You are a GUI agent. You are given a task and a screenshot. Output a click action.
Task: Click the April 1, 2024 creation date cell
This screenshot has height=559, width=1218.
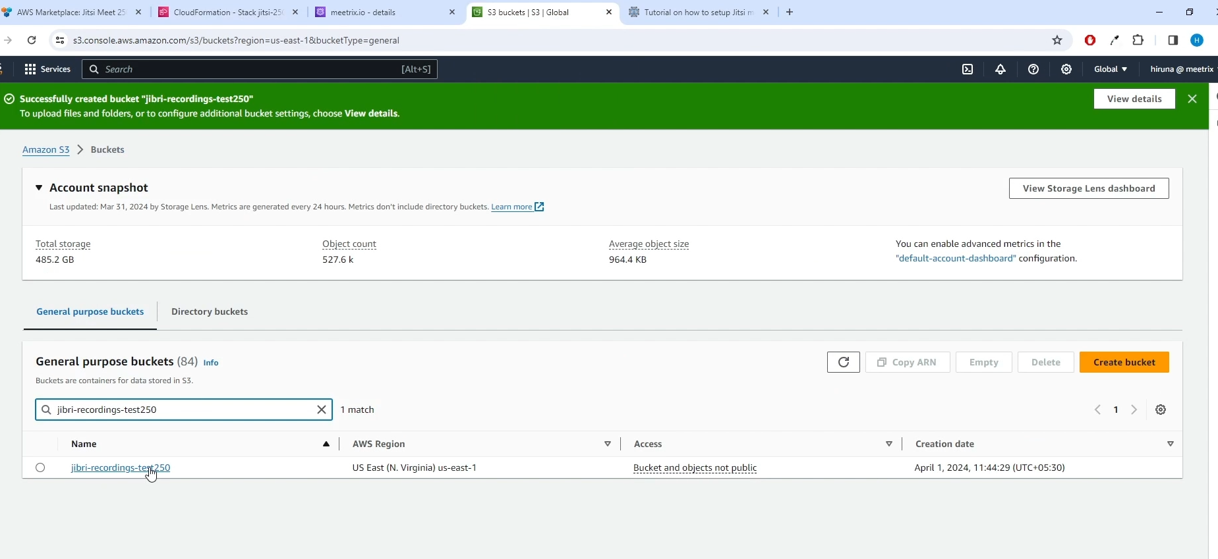click(989, 467)
